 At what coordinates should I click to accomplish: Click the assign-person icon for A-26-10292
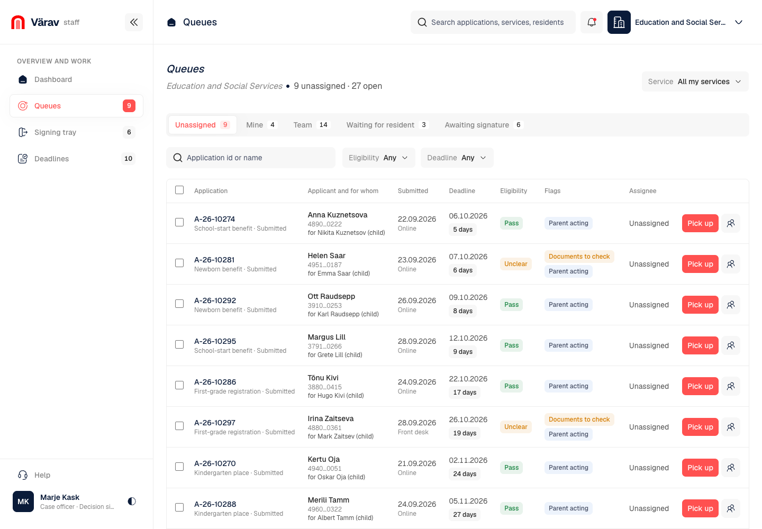[x=731, y=305]
